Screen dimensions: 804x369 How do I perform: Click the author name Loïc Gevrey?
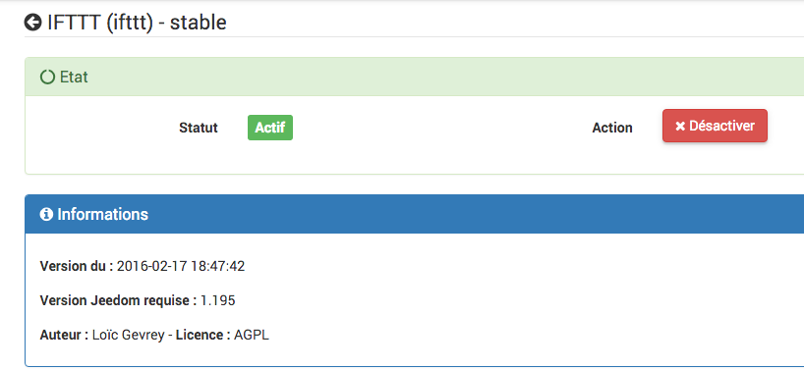pyautogui.click(x=129, y=336)
